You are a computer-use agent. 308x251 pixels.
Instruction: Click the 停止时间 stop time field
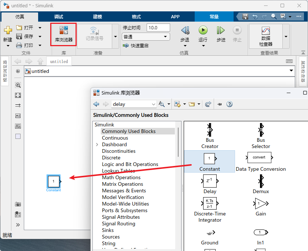[158, 27]
